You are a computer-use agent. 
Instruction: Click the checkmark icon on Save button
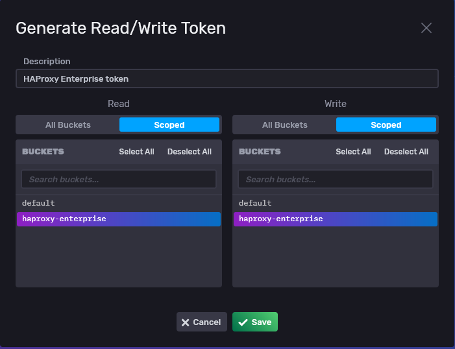tap(243, 322)
